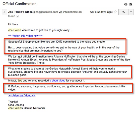Select the sender address gina@joepolish.com
The image size is (137, 114).
(46, 12)
